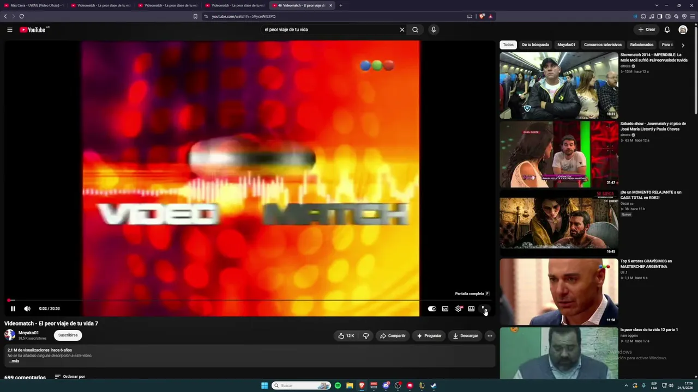Image resolution: width=698 pixels, height=392 pixels.
Task: Open Steam from the taskbar
Action: tap(434, 385)
